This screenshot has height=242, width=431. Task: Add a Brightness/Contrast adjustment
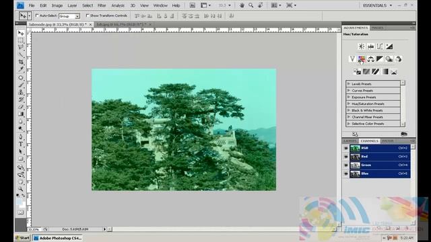point(362,46)
